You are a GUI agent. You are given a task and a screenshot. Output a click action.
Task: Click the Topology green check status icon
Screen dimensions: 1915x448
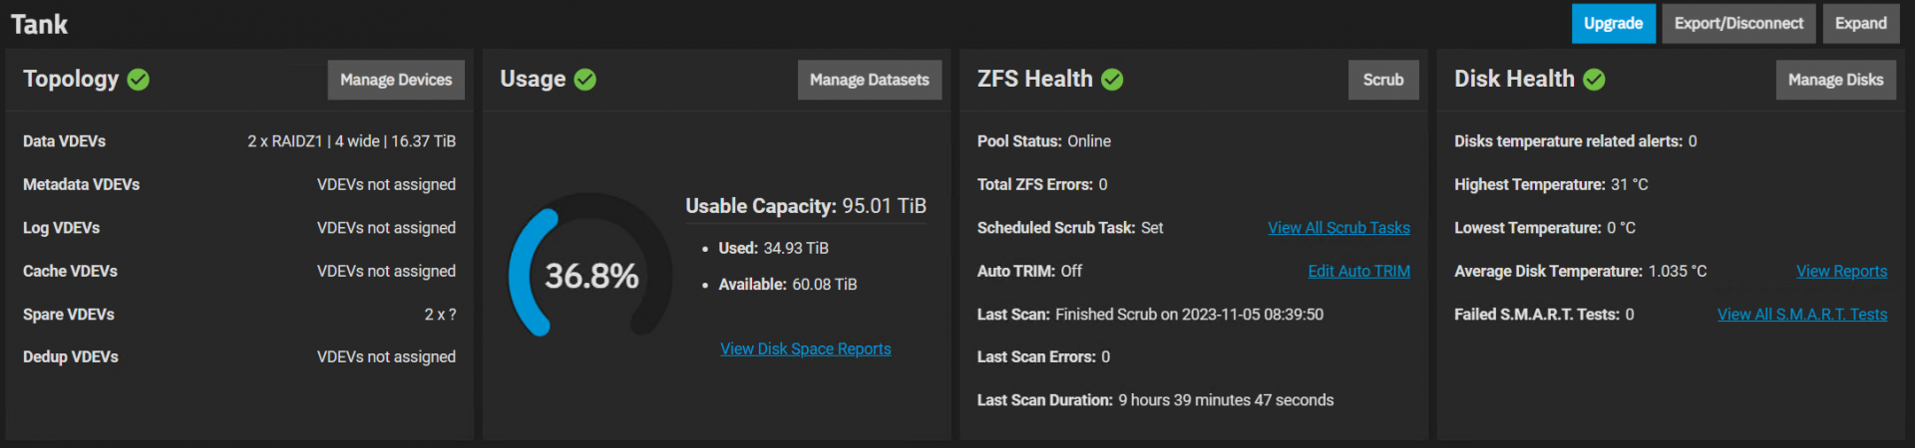click(x=139, y=80)
